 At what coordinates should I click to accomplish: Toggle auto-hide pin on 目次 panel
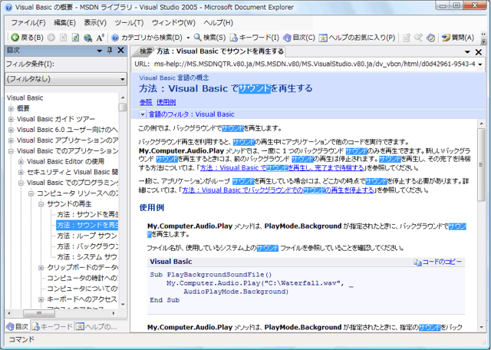click(110, 51)
